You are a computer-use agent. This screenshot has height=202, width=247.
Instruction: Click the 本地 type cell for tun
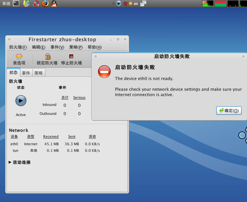point(34,150)
